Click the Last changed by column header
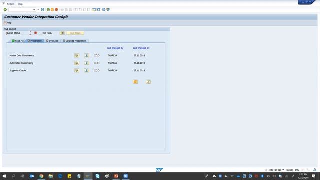 coord(115,48)
